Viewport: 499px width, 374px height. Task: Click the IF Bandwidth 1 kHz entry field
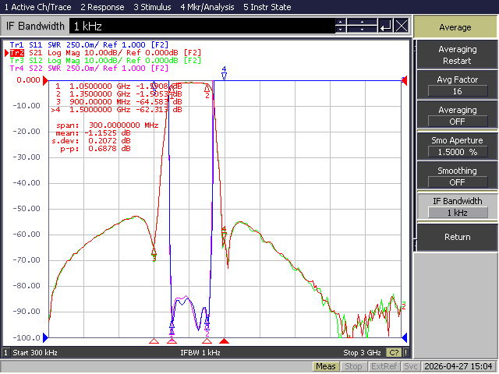tap(203, 26)
